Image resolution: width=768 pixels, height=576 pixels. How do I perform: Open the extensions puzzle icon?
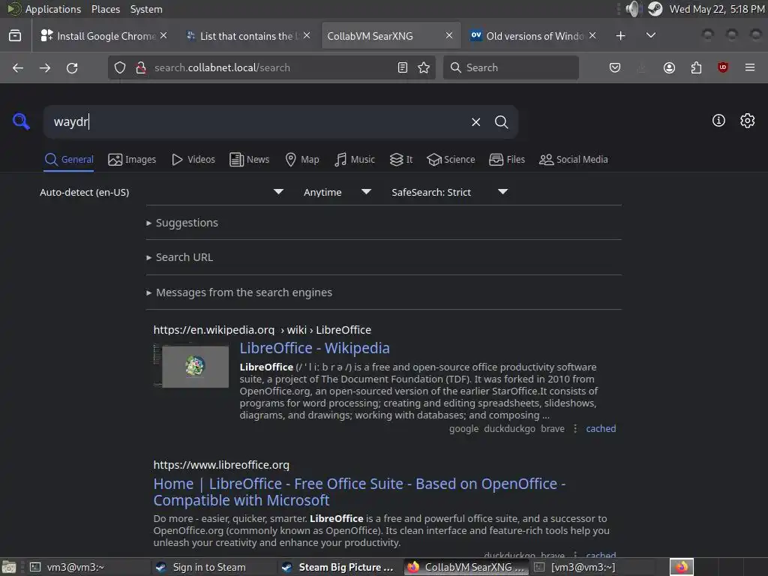pyautogui.click(x=696, y=67)
